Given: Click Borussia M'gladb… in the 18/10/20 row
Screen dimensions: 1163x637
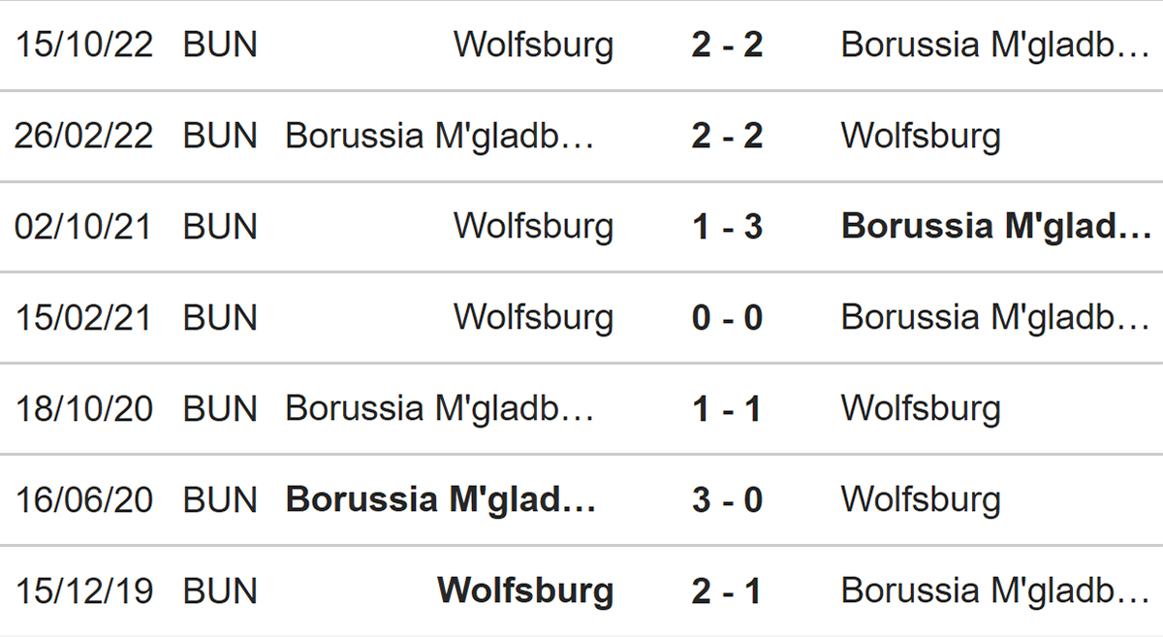Looking at the screenshot, I should [x=440, y=409].
